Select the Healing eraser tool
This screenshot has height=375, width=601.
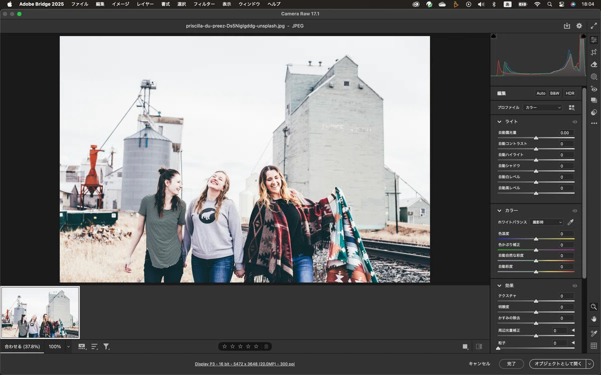tap(594, 64)
